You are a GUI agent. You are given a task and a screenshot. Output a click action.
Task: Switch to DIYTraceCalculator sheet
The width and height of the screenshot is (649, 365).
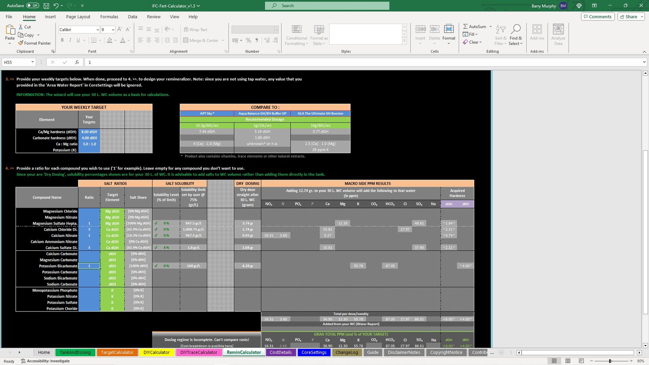click(x=199, y=353)
